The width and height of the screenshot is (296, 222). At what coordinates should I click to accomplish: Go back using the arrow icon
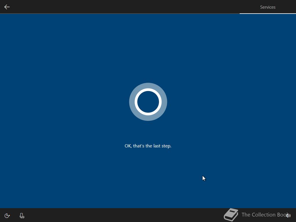tap(7, 7)
